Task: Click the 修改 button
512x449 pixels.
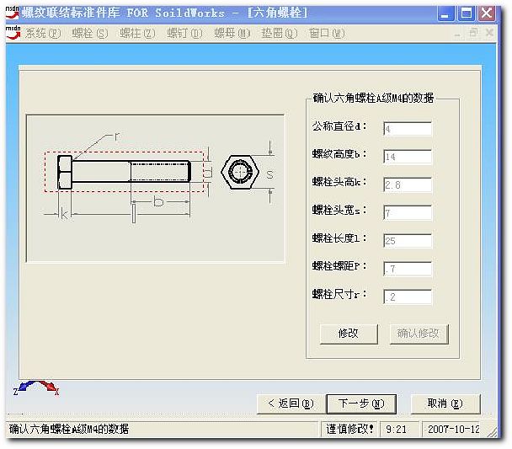Action: [x=349, y=334]
